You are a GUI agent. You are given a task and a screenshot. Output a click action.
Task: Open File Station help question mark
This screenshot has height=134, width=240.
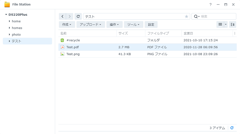(x=210, y=5)
